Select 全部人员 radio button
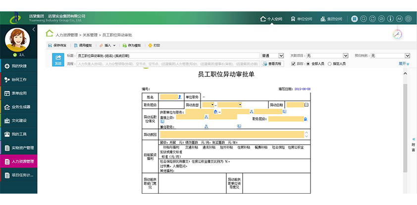 [x=308, y=64]
